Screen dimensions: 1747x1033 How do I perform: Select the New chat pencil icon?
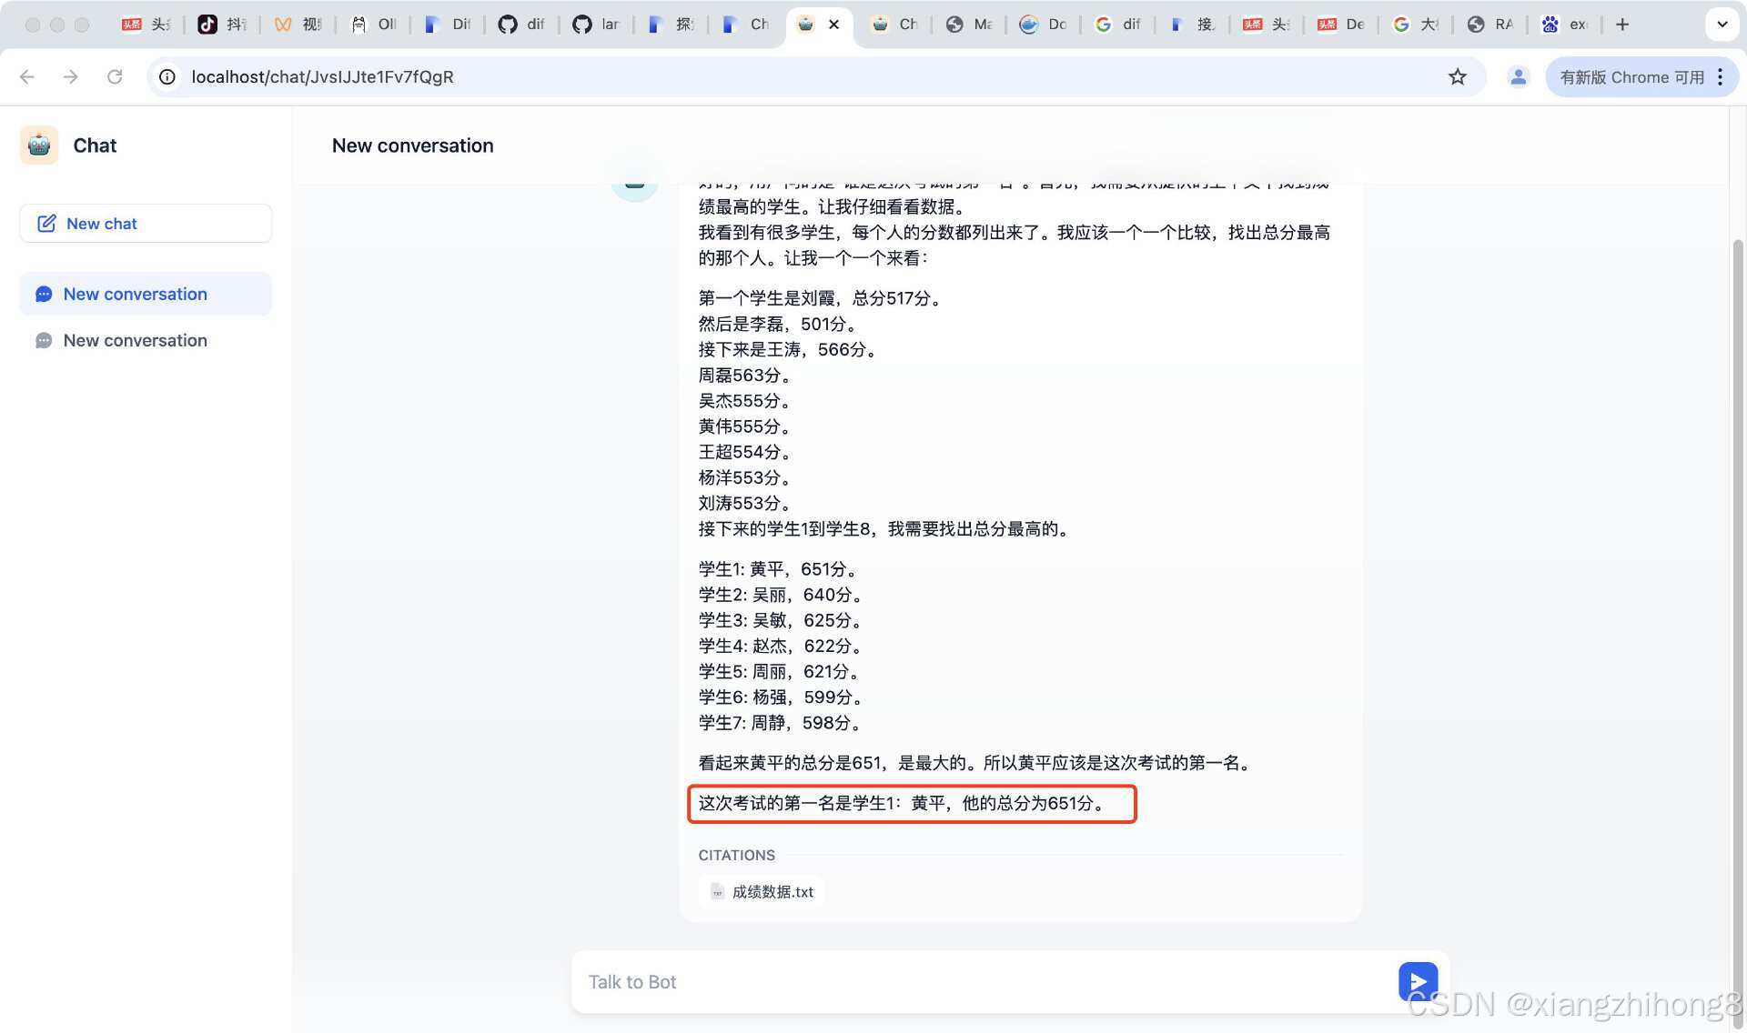46,223
